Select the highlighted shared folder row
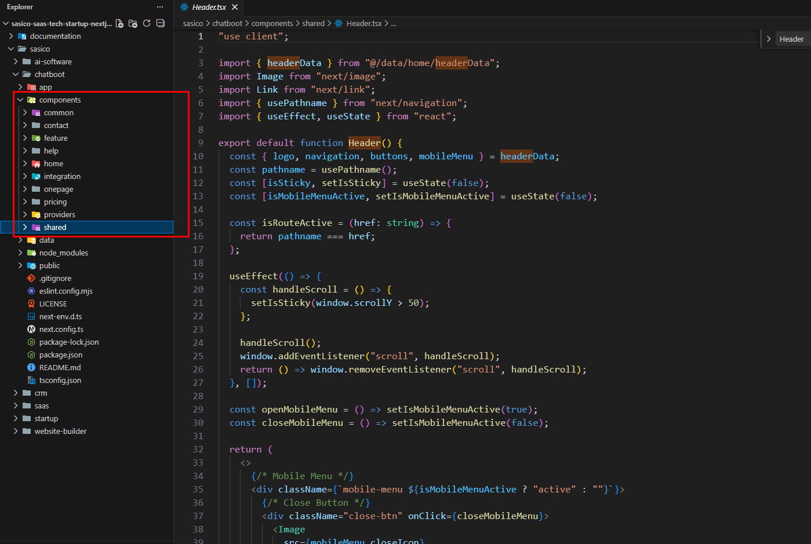The width and height of the screenshot is (811, 544). point(87,227)
